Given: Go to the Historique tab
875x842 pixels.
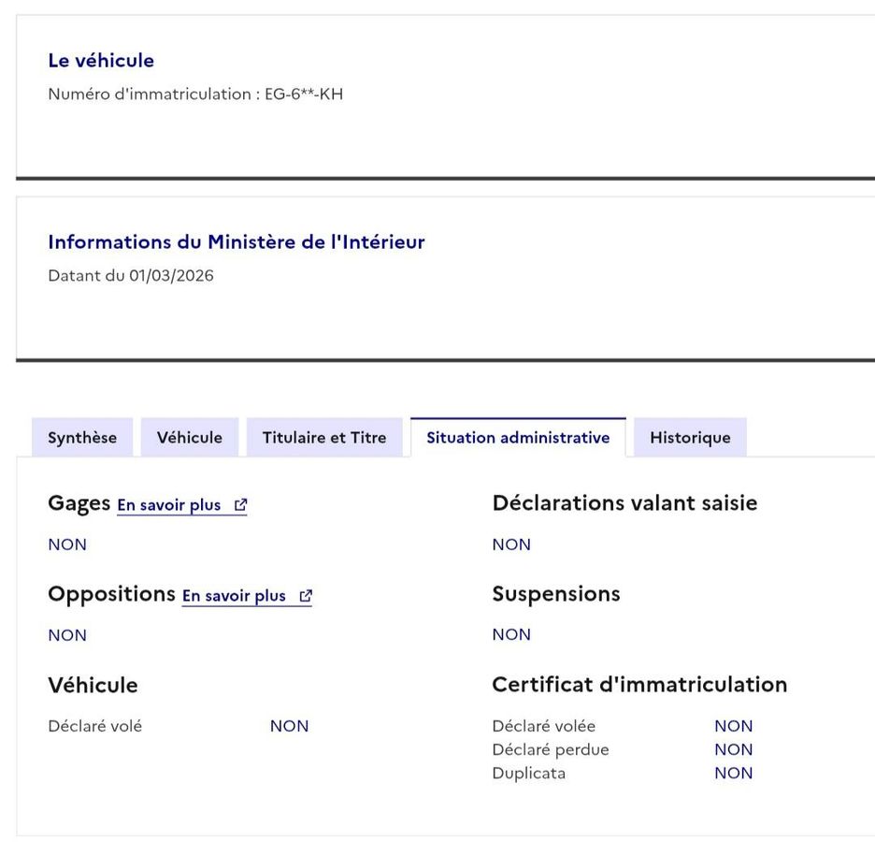Looking at the screenshot, I should point(690,438).
